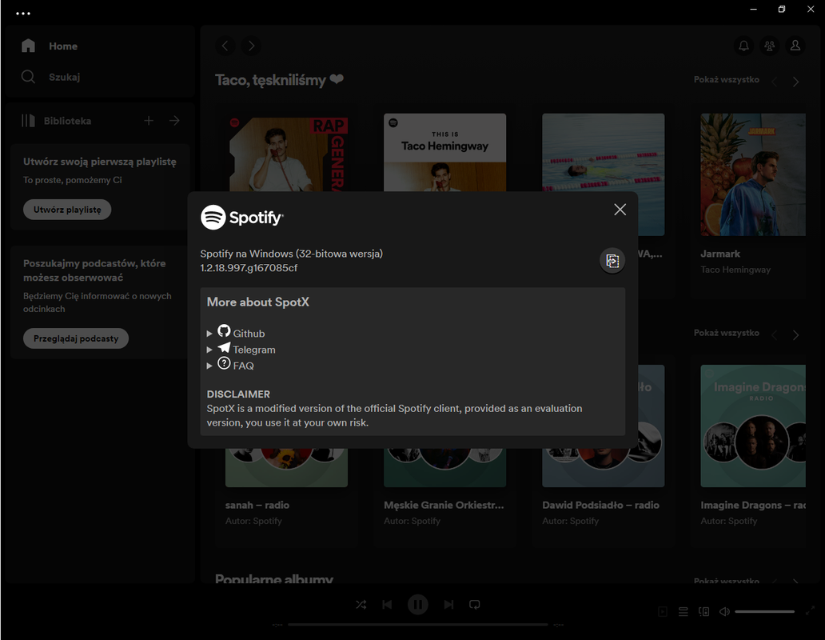
Task: Enter full screen with the expand icon
Action: pos(810,611)
